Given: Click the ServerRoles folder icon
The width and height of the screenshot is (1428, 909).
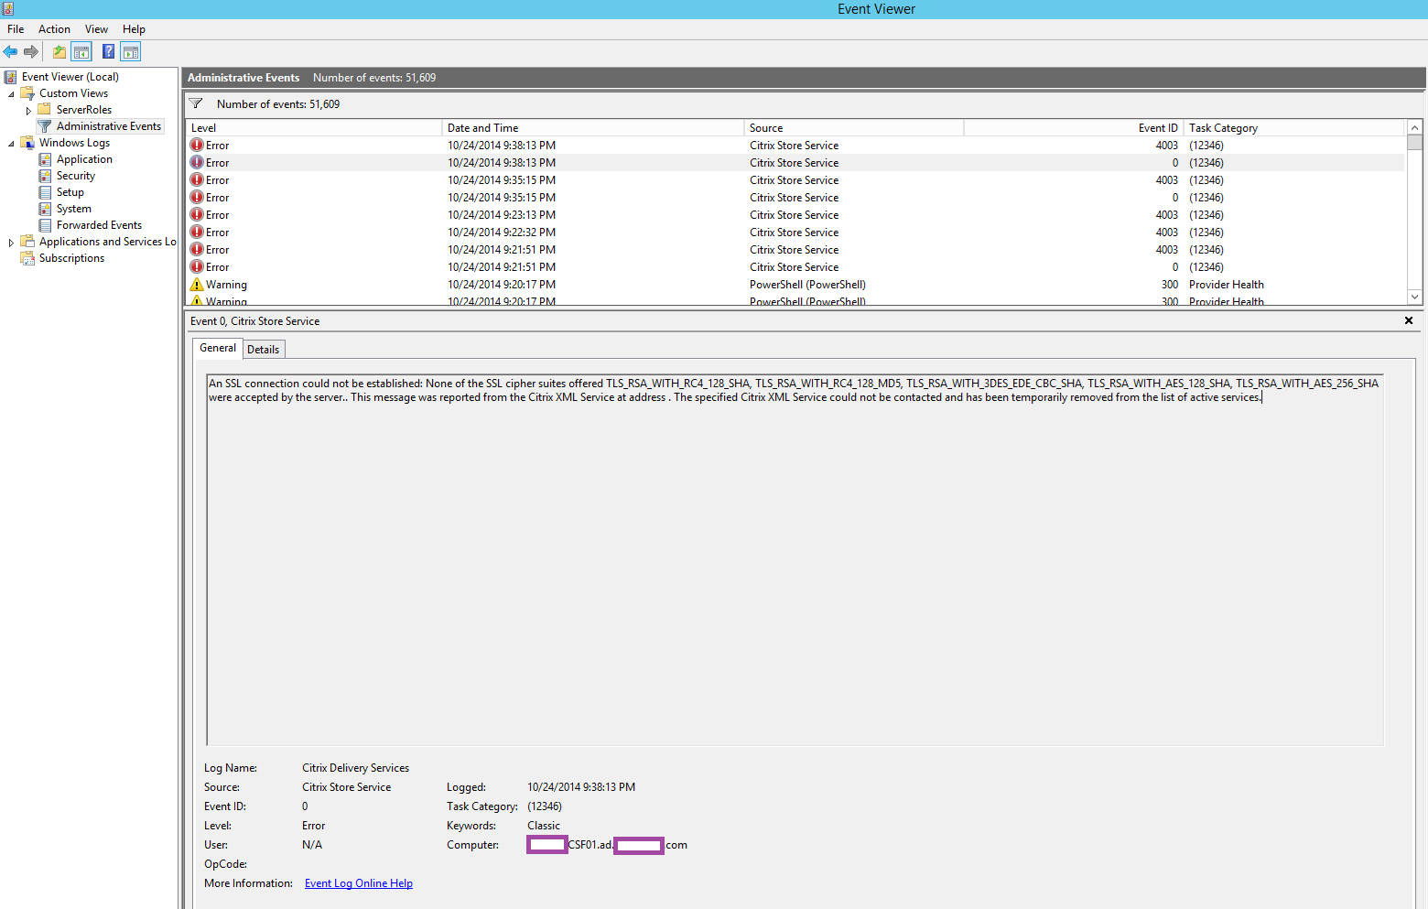Looking at the screenshot, I should [44, 110].
